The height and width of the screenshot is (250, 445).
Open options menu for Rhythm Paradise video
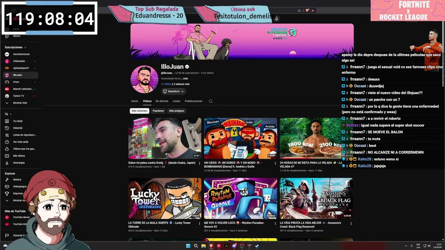click(275, 223)
